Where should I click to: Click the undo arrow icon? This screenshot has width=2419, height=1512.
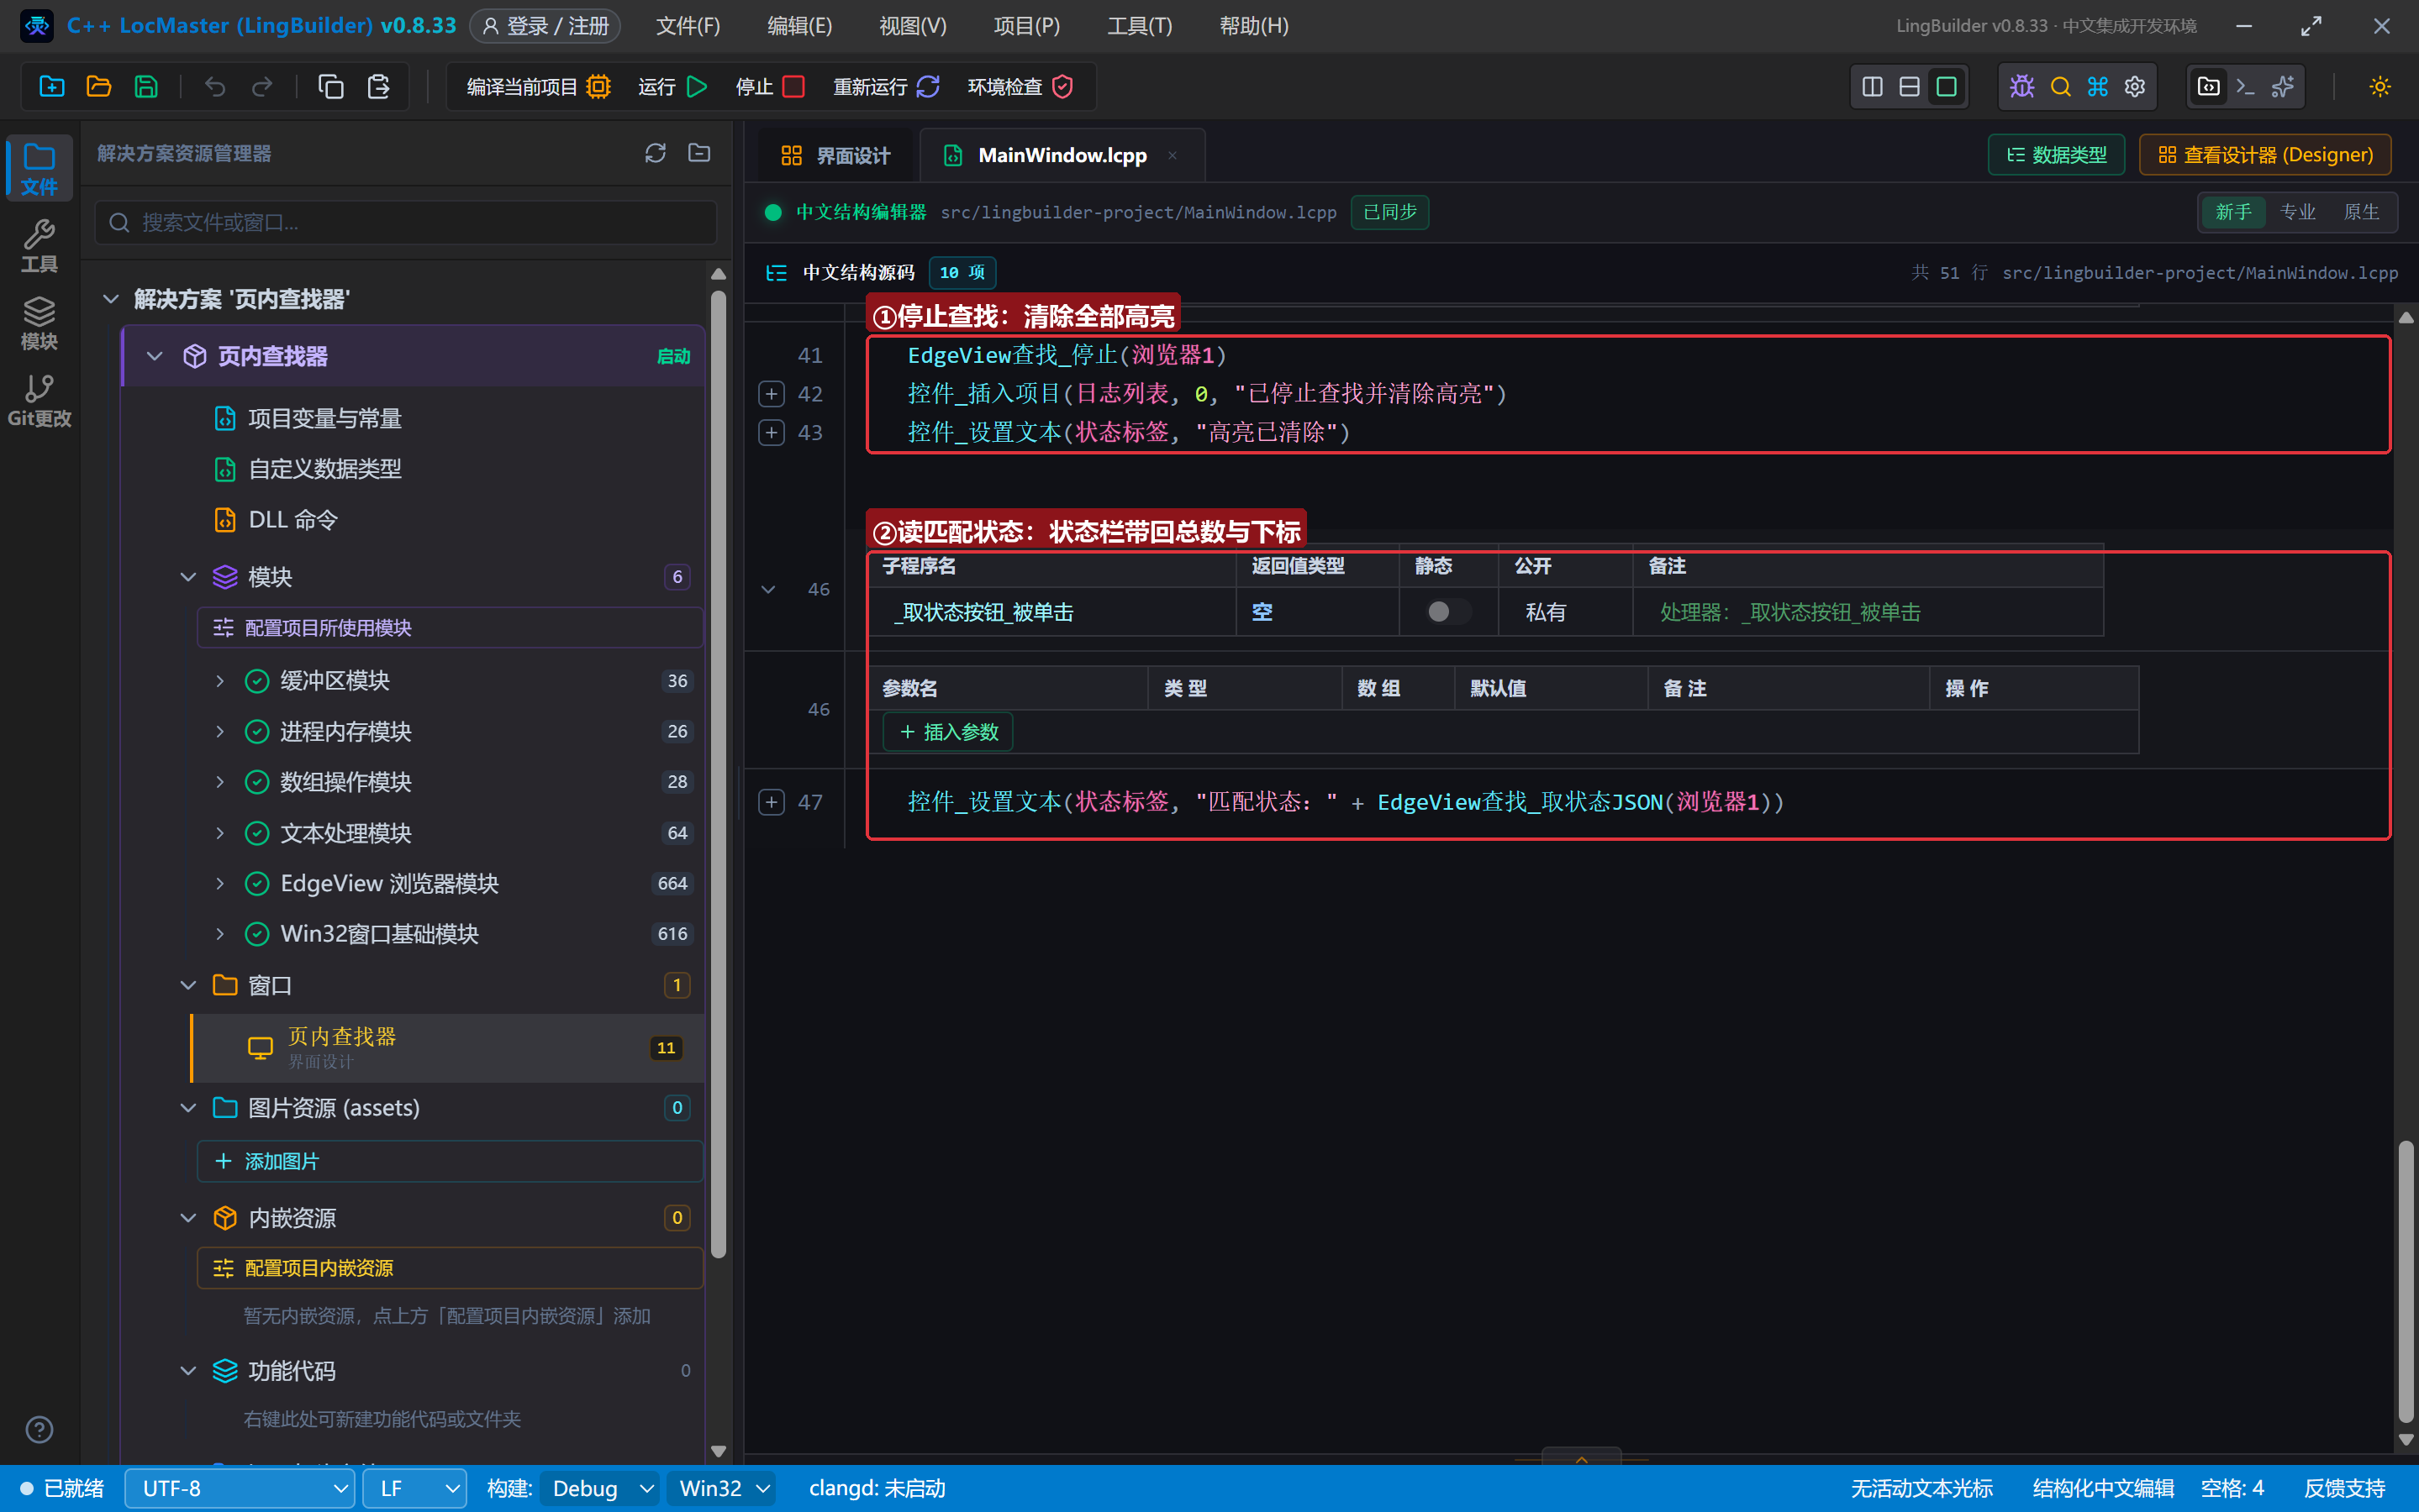(x=215, y=87)
